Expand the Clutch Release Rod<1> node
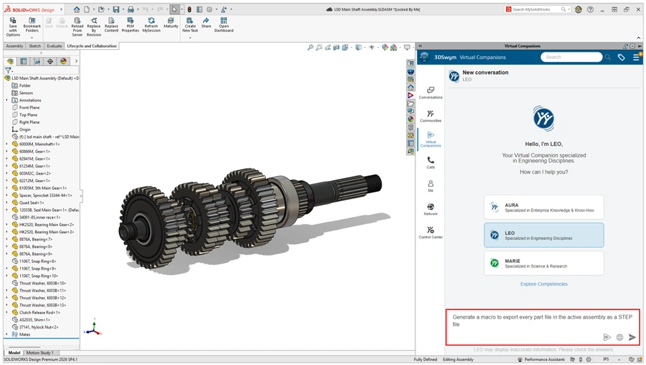 point(7,313)
